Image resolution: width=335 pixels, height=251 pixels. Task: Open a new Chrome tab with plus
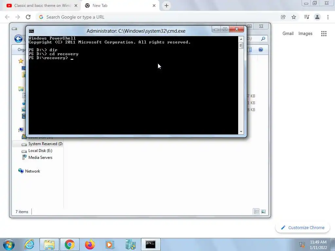[x=167, y=6]
